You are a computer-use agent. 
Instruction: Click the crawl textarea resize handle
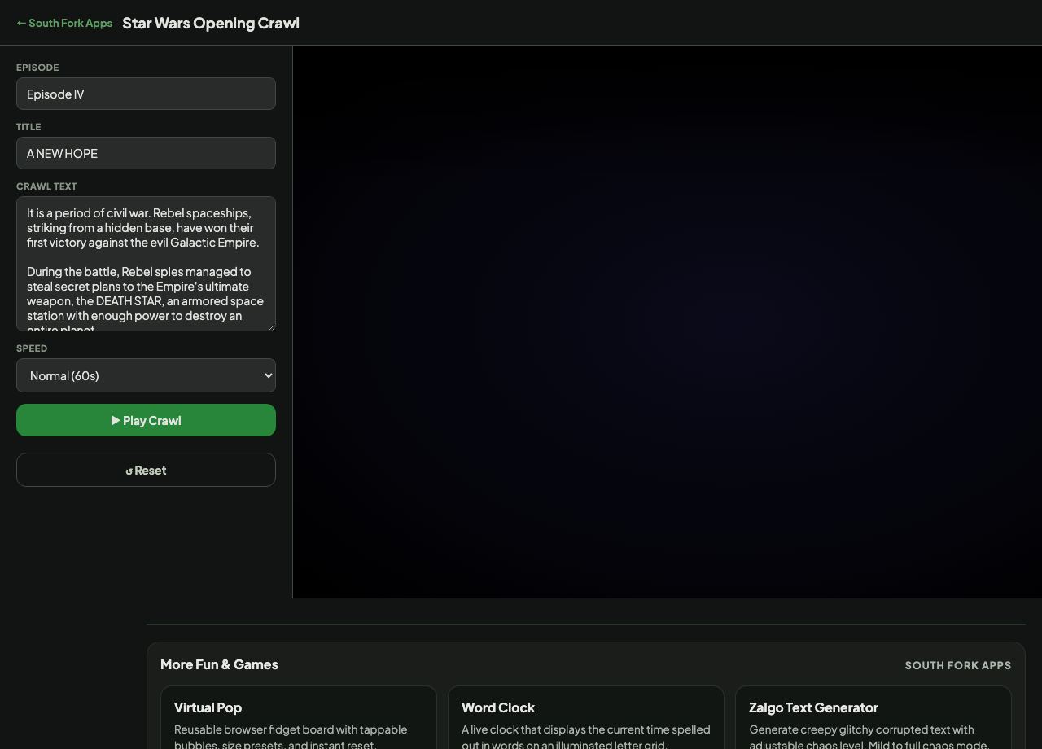pyautogui.click(x=270, y=326)
